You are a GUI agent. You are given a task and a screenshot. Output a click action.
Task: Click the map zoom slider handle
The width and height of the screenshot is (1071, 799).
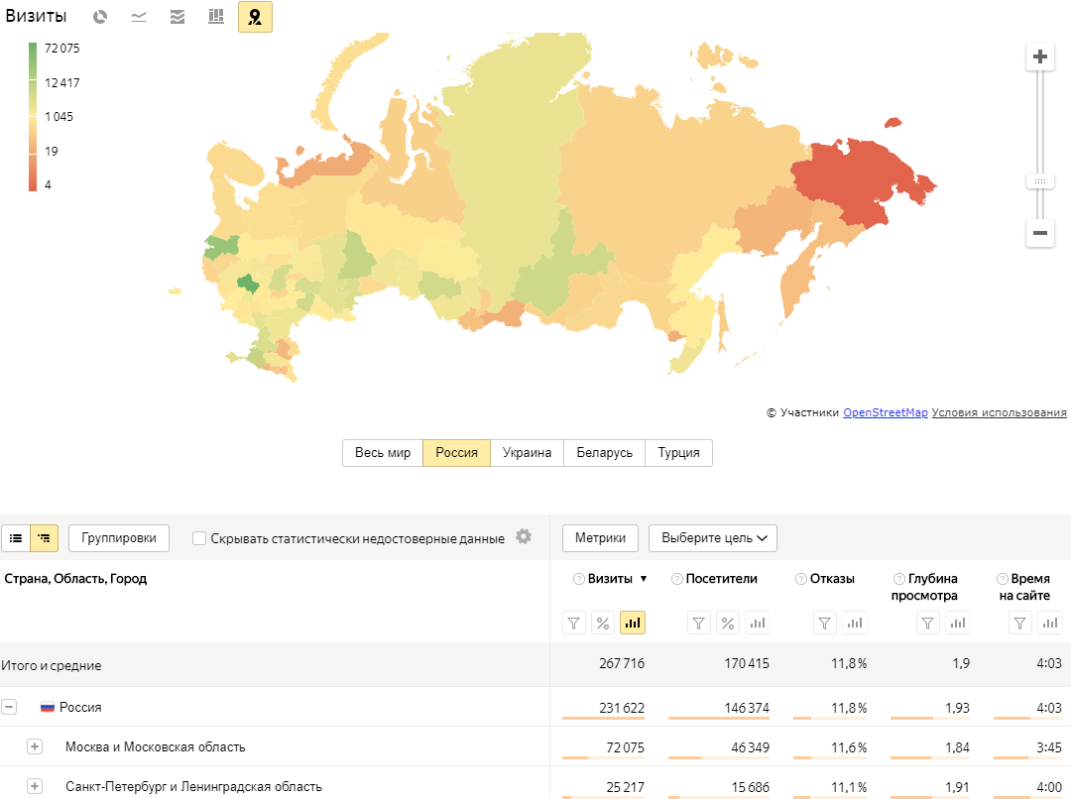coord(1039,181)
